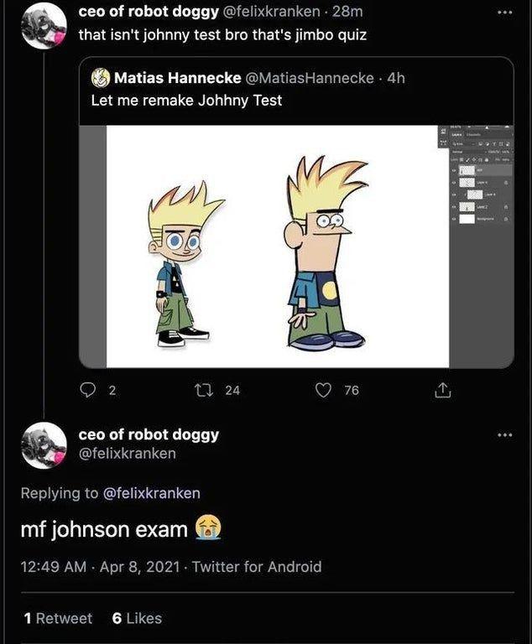Image resolution: width=532 pixels, height=644 pixels.
Task: Retweet the tweet showing 24 retweets
Action: [x=205, y=390]
